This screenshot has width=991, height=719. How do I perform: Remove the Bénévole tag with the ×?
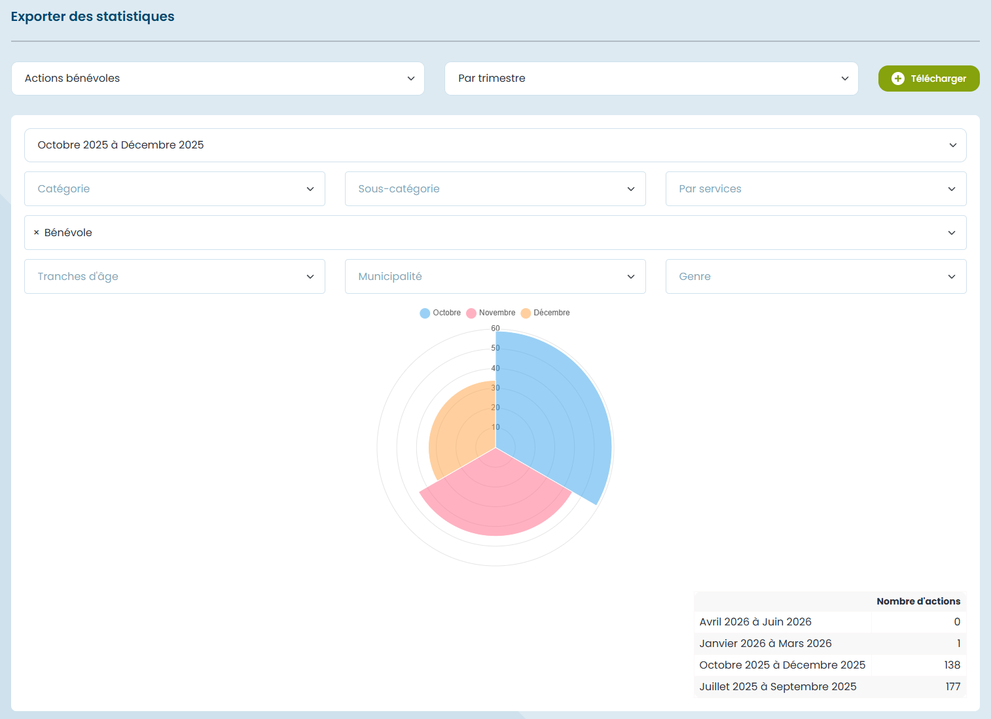click(37, 233)
